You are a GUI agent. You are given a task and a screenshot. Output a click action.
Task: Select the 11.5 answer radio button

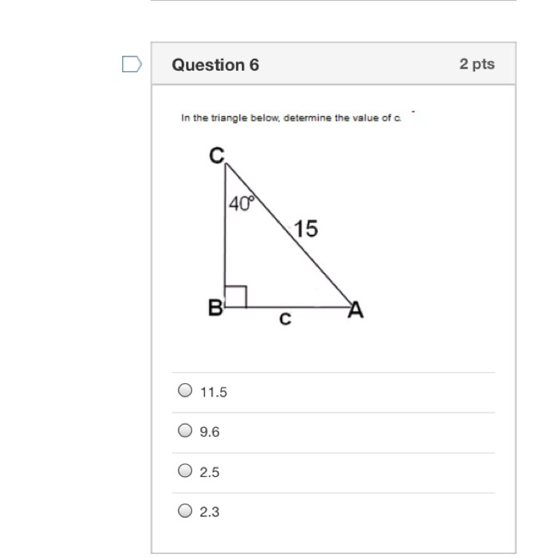pos(185,391)
